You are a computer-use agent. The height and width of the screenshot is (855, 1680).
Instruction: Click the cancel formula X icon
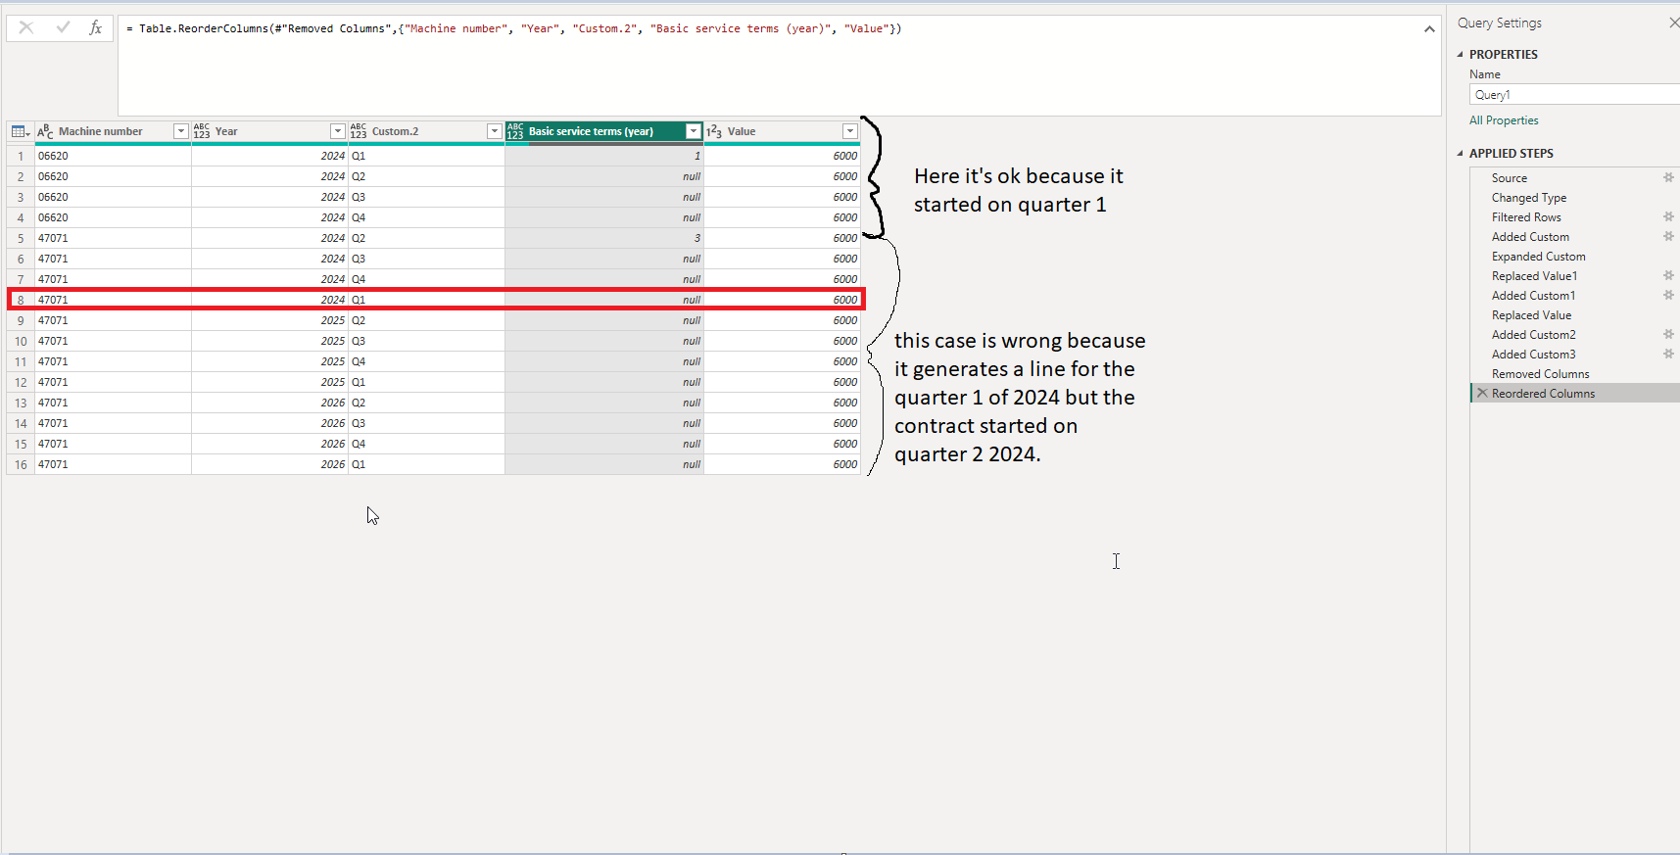pos(26,27)
